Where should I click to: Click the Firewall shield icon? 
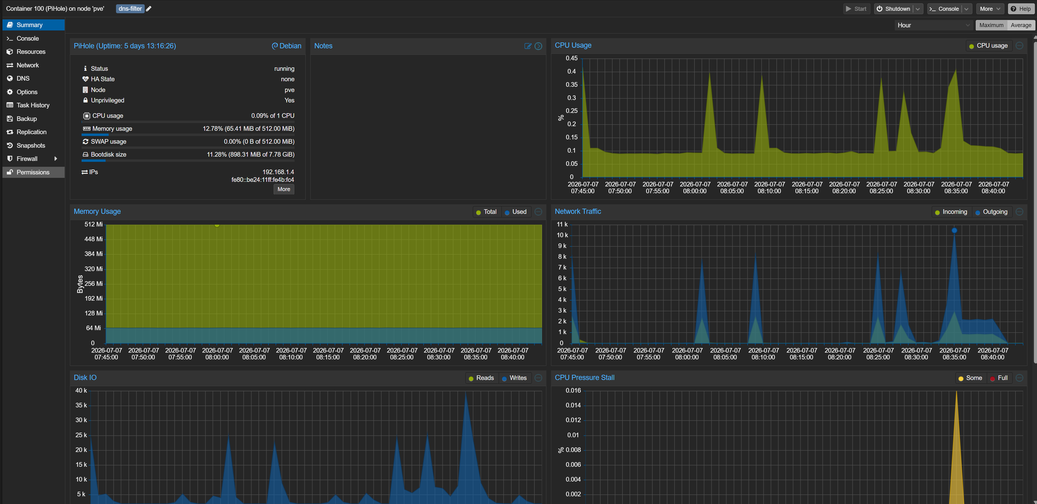pos(10,159)
